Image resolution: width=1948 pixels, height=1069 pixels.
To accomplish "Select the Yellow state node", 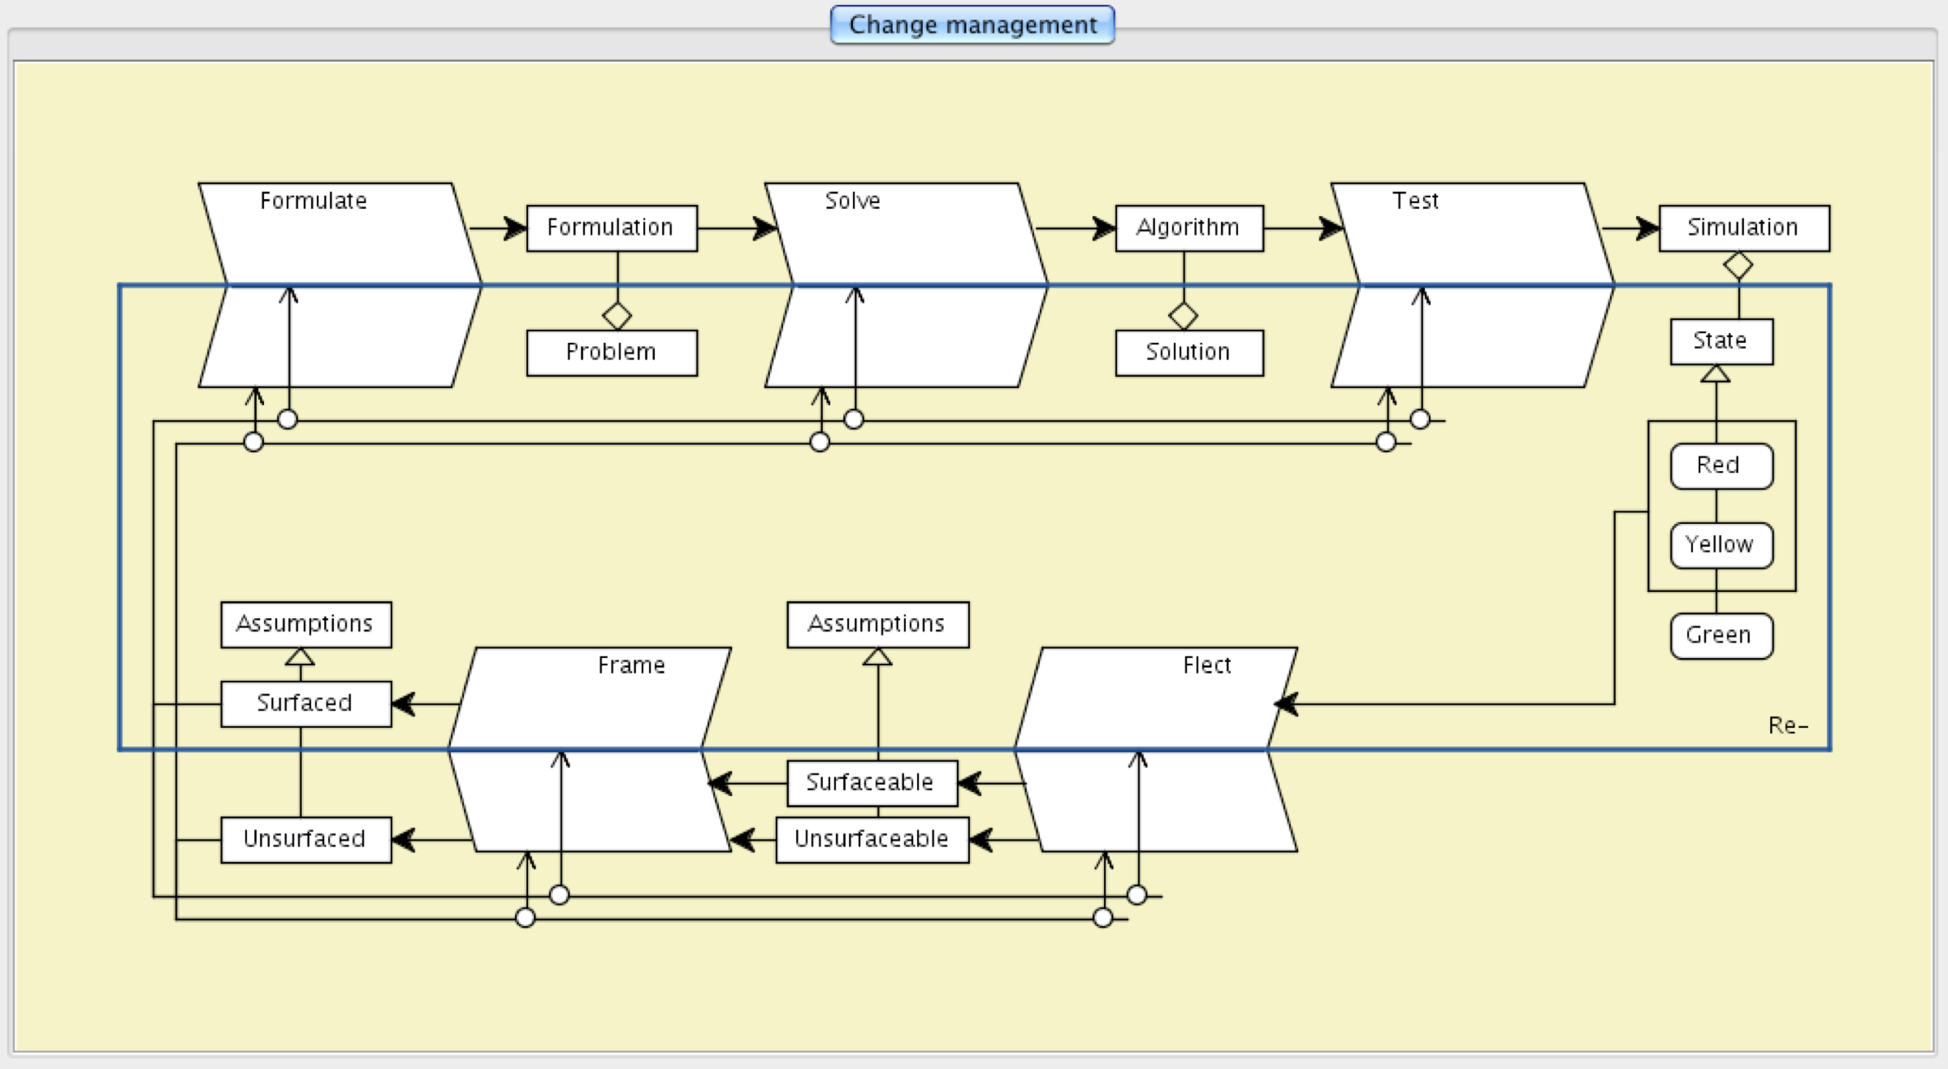I will point(1721,544).
